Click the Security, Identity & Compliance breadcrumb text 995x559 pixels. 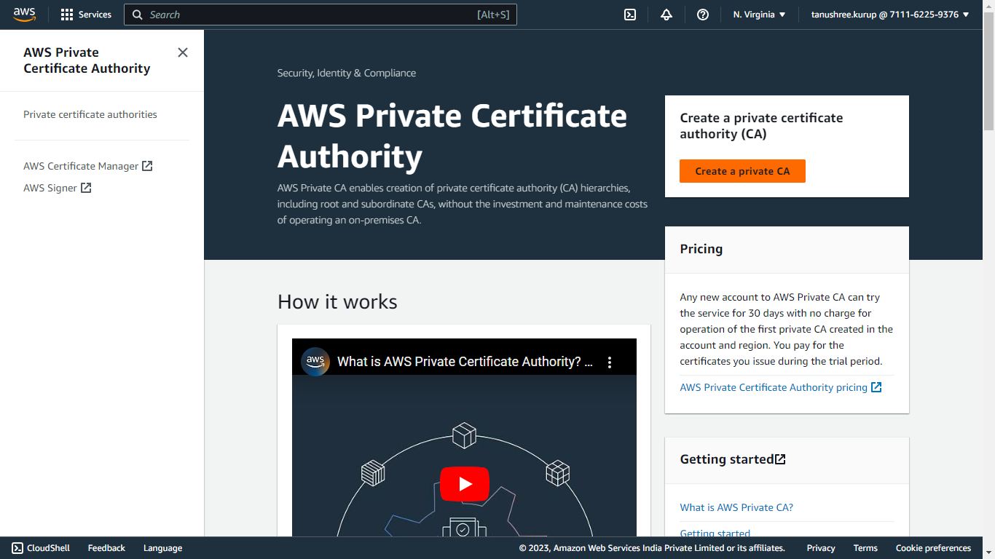[347, 73]
